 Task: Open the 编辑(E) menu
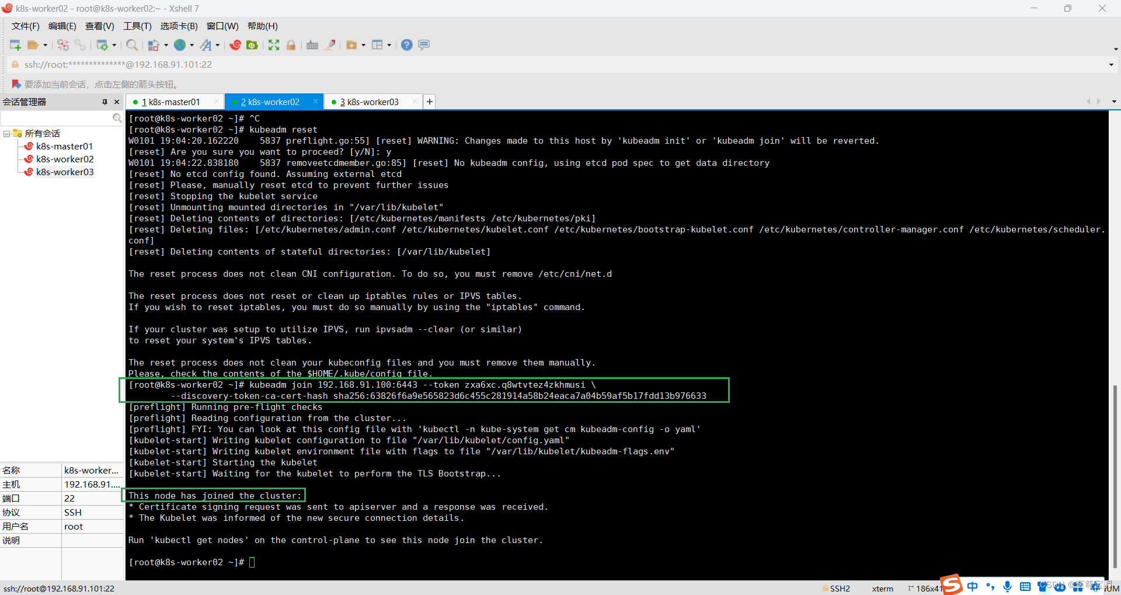62,26
